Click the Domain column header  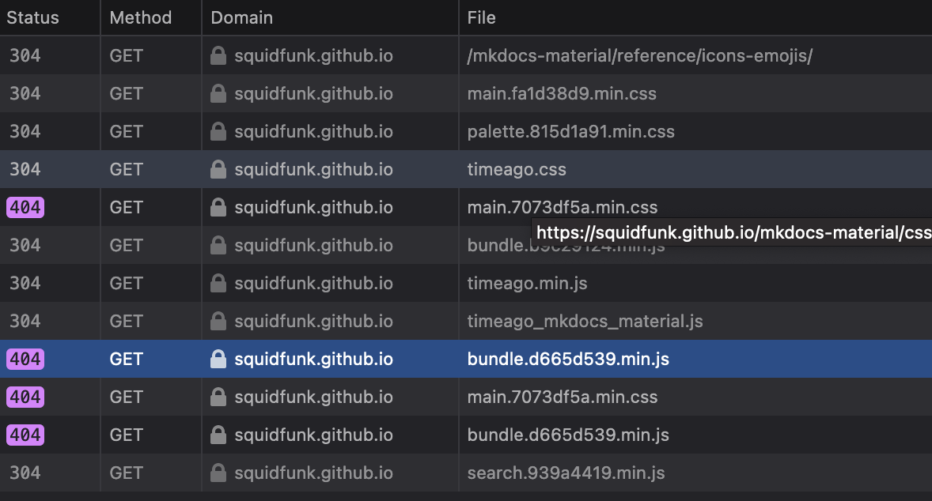pyautogui.click(x=241, y=17)
